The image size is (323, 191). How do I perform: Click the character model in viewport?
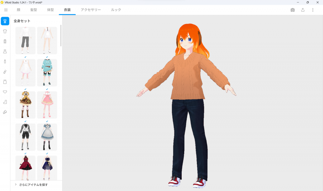(x=186, y=105)
